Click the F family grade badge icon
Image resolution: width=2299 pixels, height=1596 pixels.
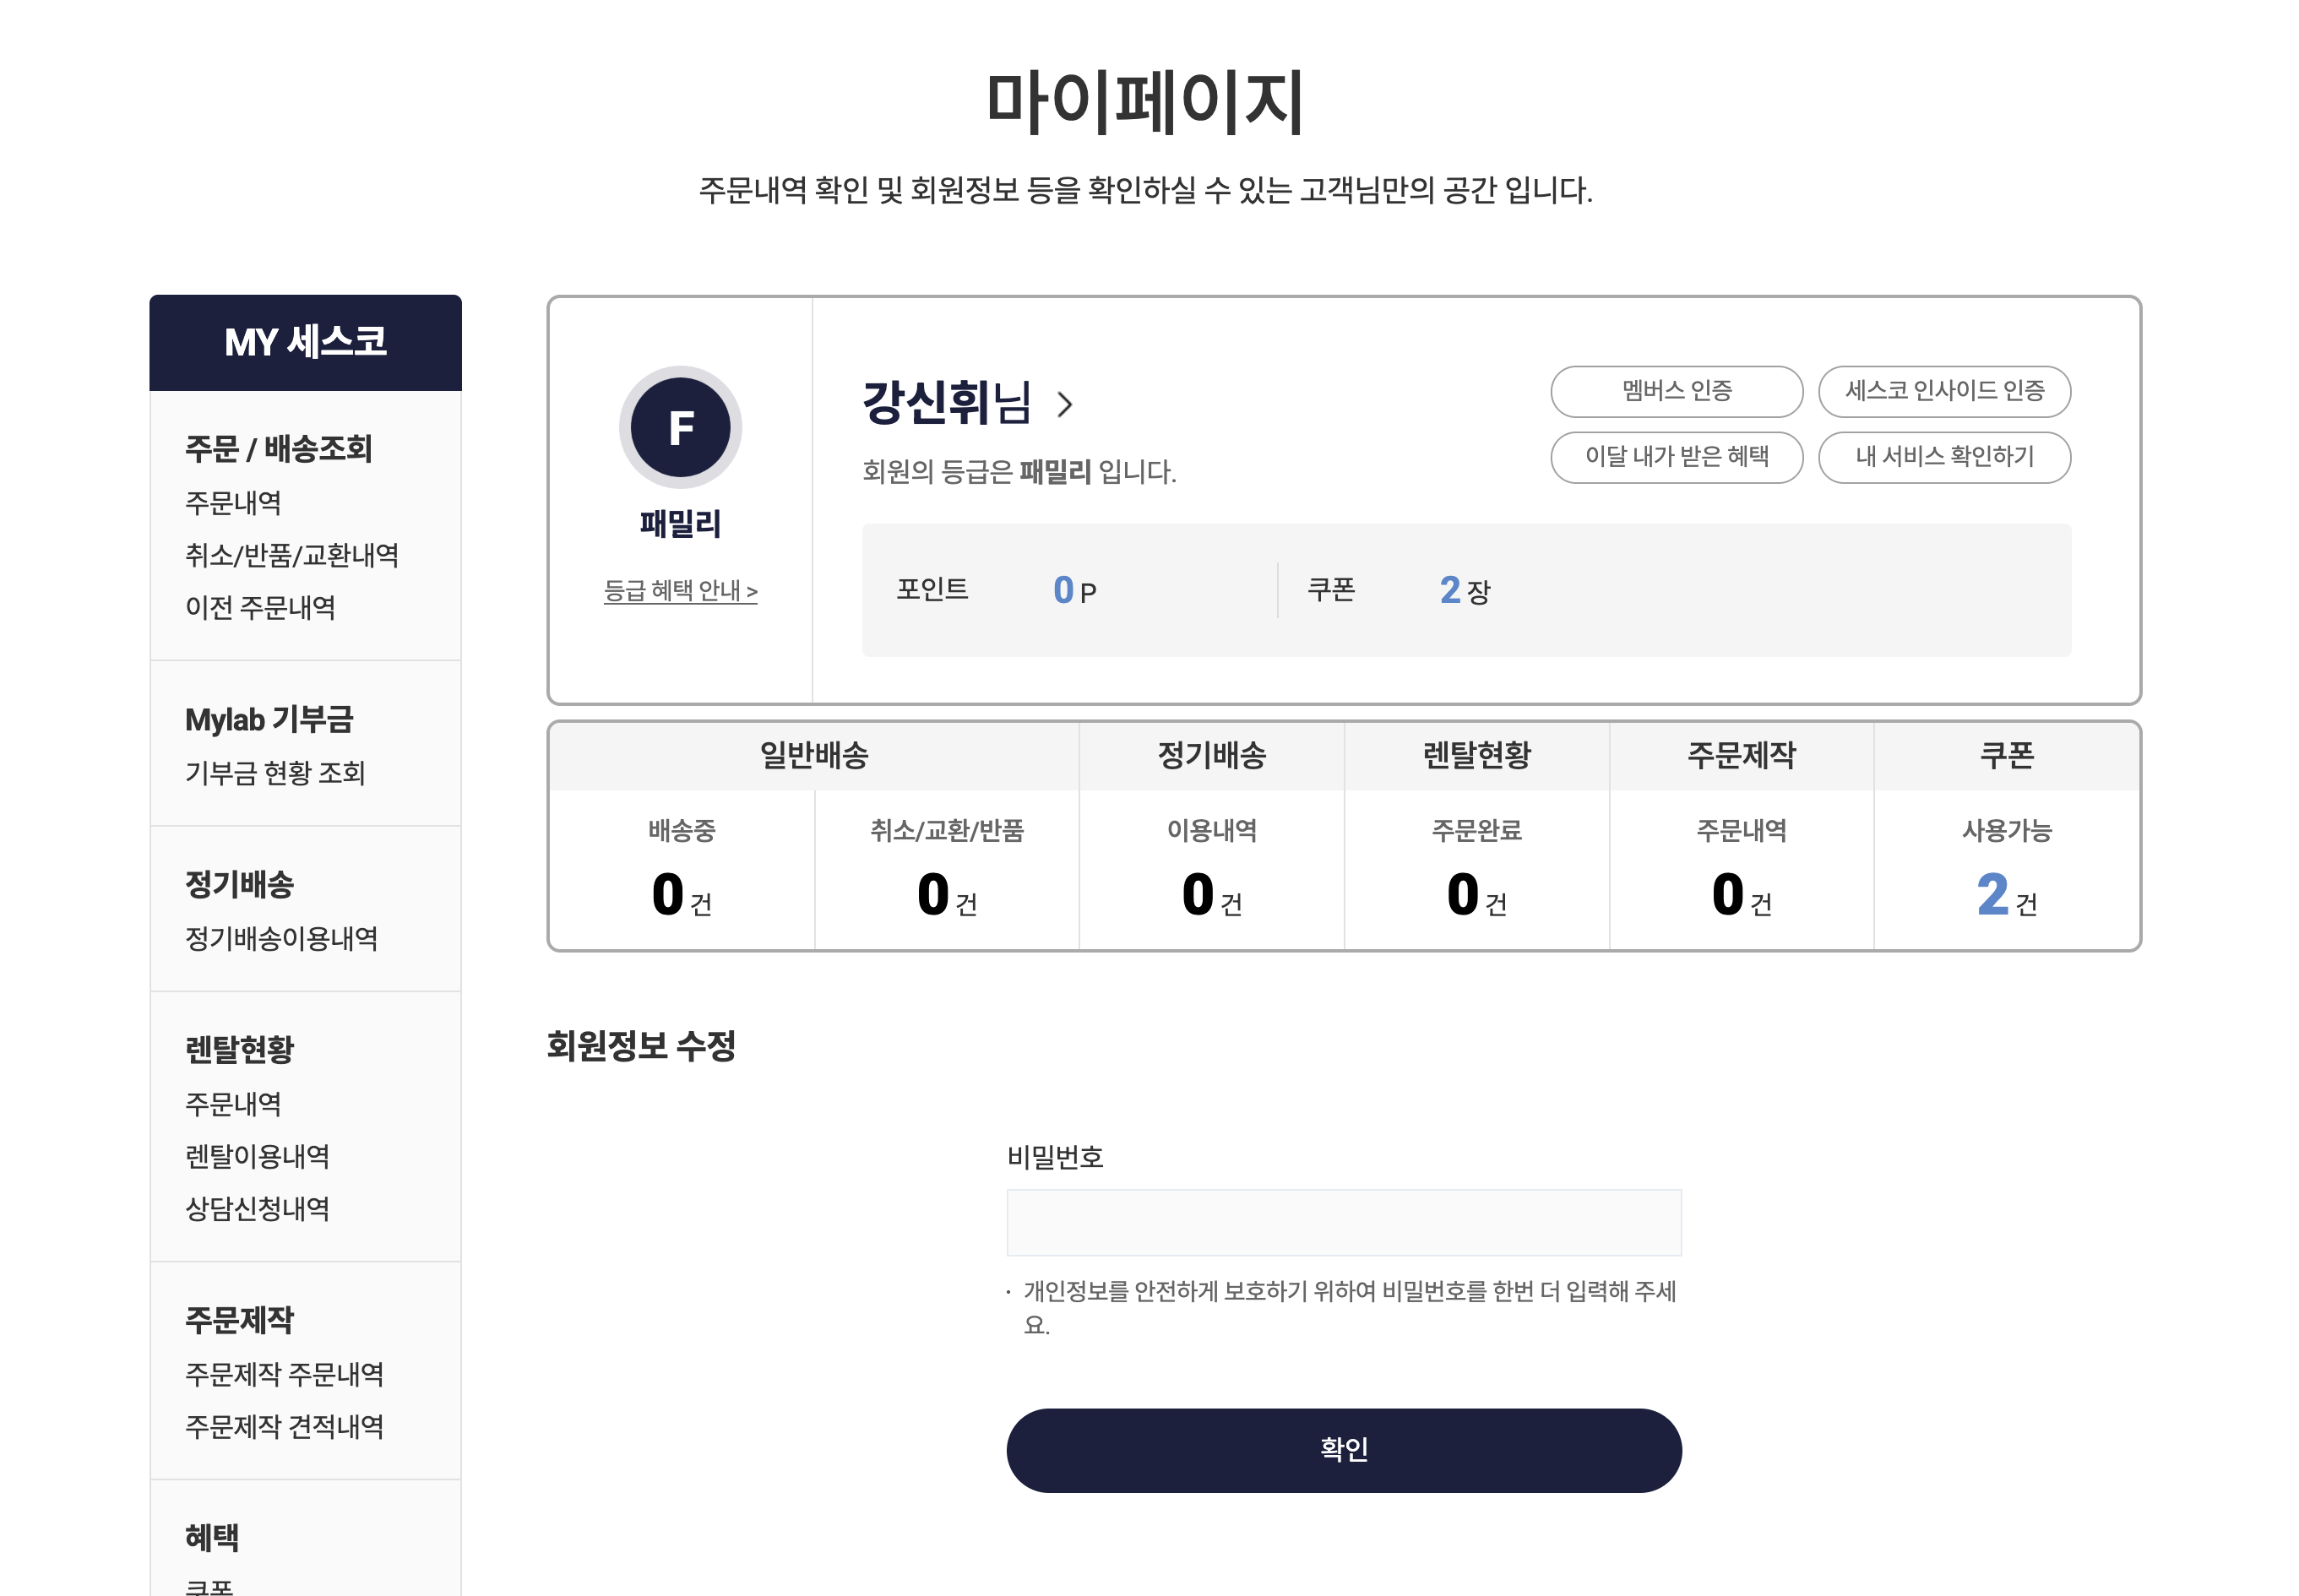click(x=680, y=428)
